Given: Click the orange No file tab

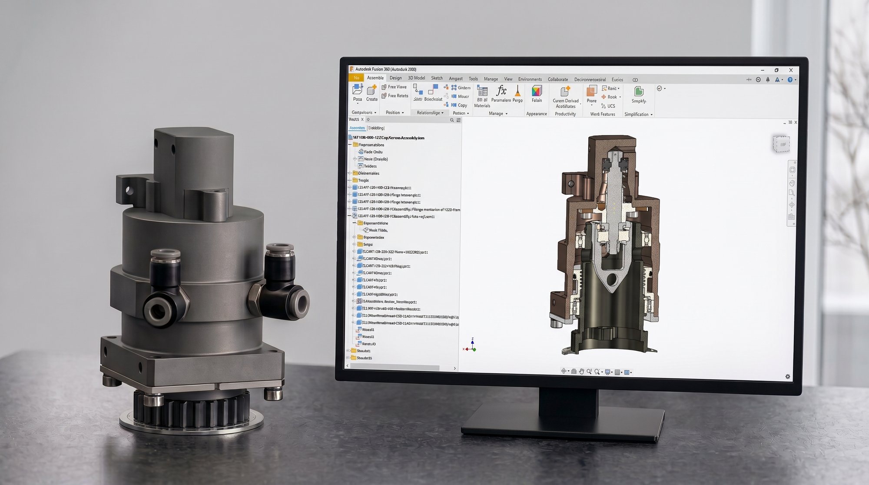Looking at the screenshot, I should tap(356, 78).
